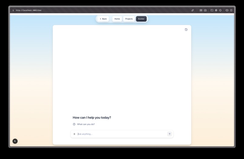Toggle the split view layout icon
Screen dimensions: 244x159
pos(231,10)
